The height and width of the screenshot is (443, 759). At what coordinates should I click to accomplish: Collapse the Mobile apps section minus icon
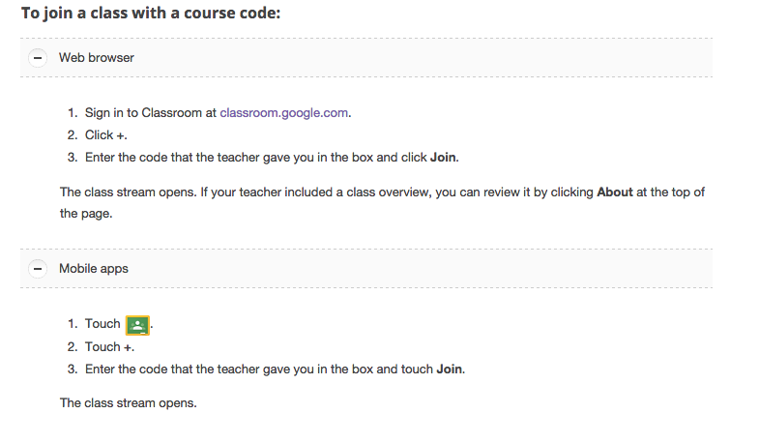click(38, 269)
